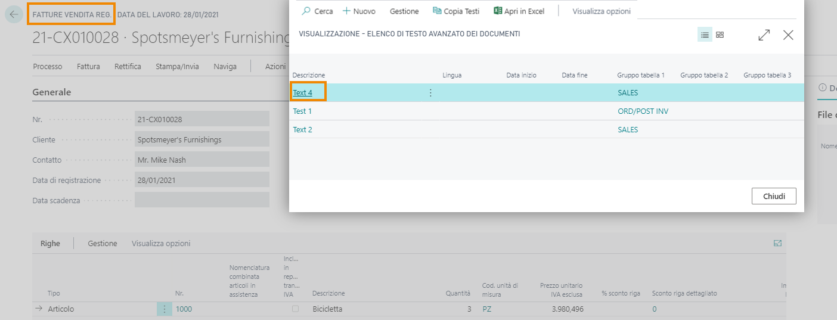Expand the Righe section in new window
The height and width of the screenshot is (320, 837).
777,243
